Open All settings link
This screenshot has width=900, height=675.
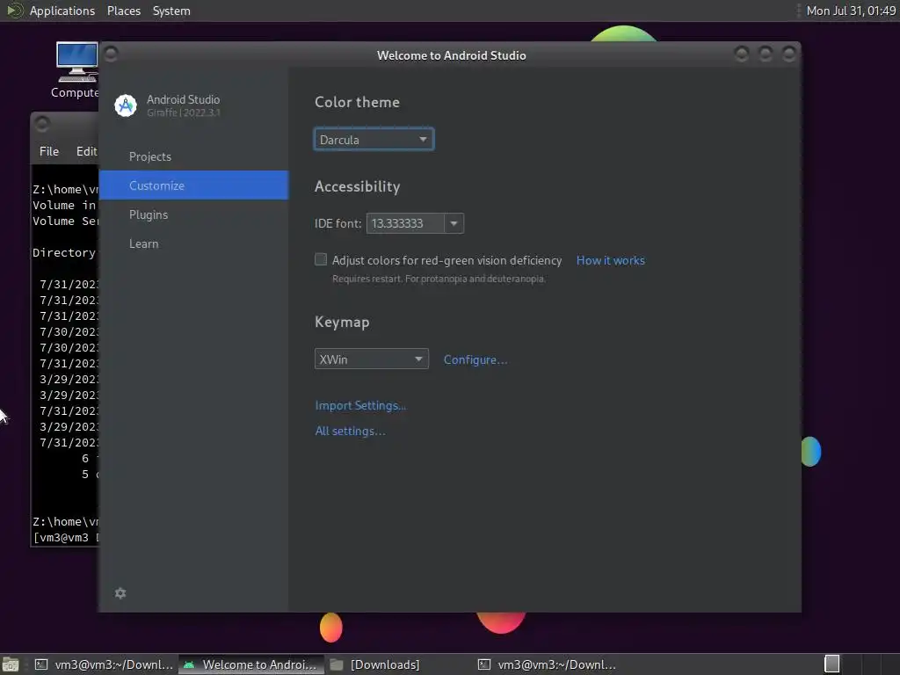[x=350, y=431]
